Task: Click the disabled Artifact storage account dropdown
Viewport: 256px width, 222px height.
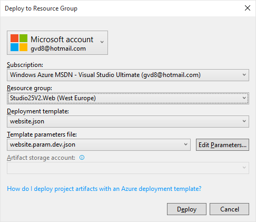Action: click(x=128, y=168)
